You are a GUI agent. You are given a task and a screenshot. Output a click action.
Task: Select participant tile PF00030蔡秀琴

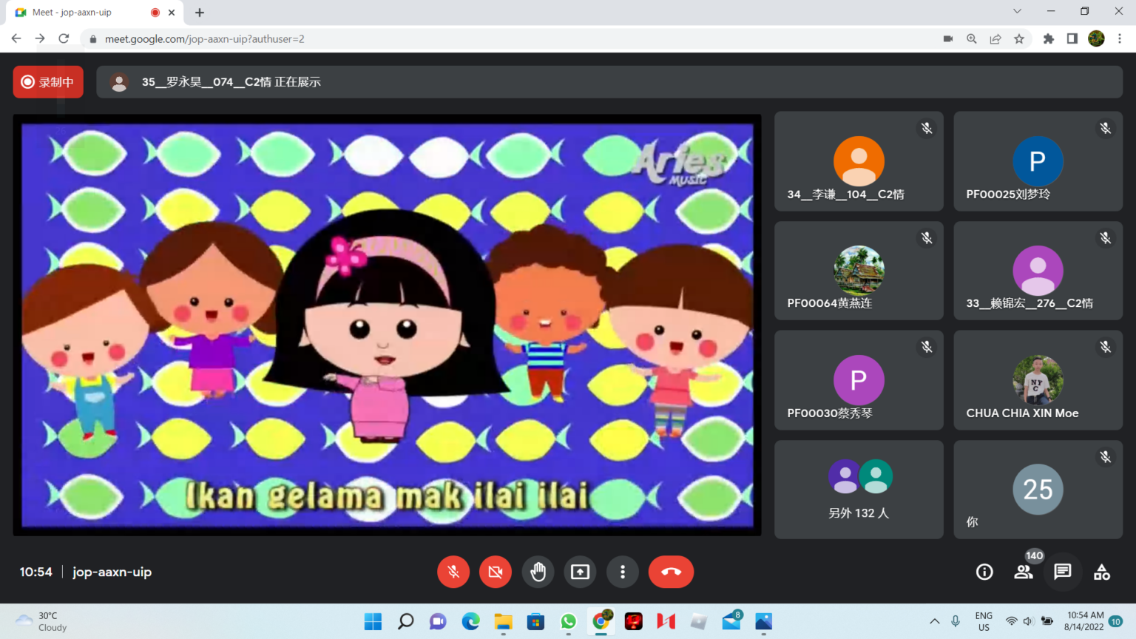coord(859,380)
